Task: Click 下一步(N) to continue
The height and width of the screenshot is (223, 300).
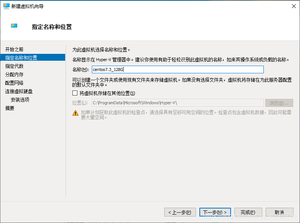Action: (x=215, y=212)
